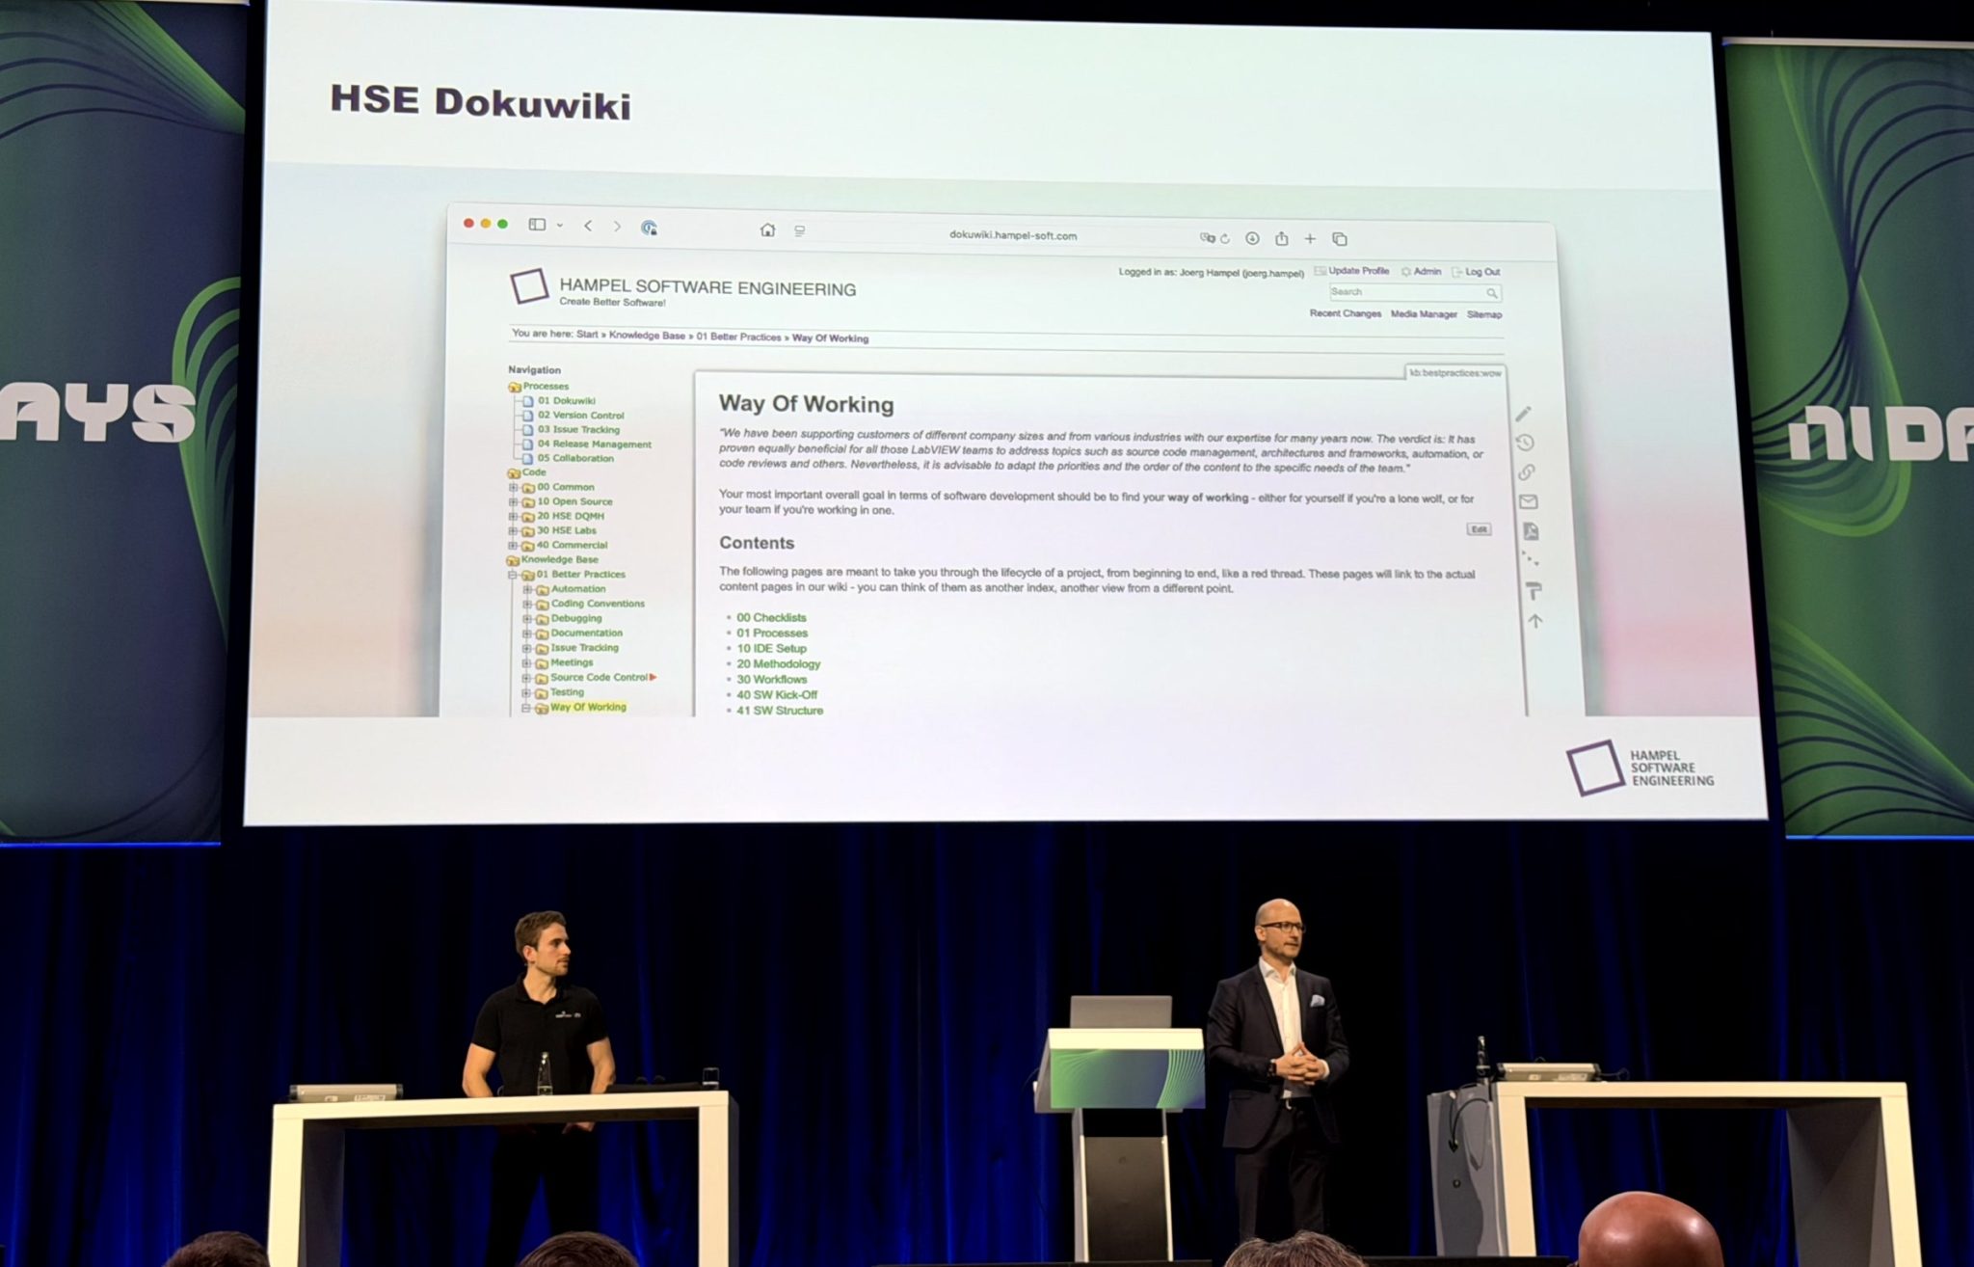This screenshot has height=1267, width=1974.
Task: Expand the Coding Conventions folder
Action: [x=527, y=604]
